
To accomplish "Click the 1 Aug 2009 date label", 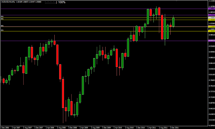I will (x=95, y=128).
